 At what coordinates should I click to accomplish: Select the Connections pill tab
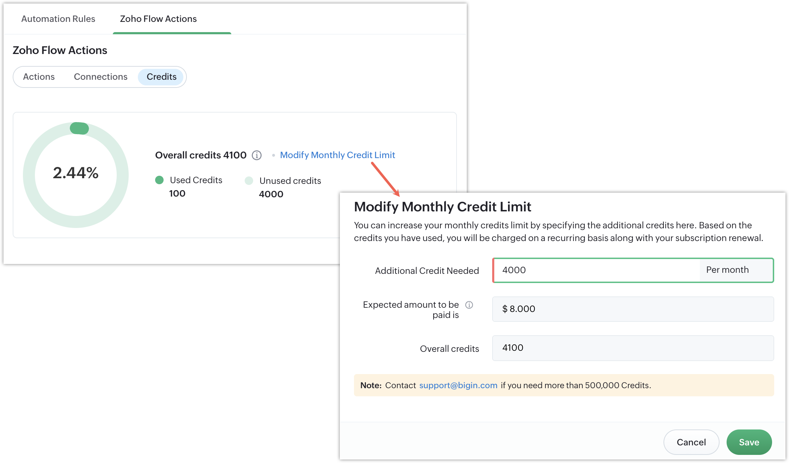pyautogui.click(x=100, y=77)
